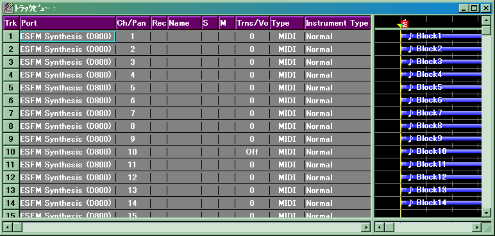Viewport: 495px width, 236px height.
Task: Click the Port column header
Action: (67, 23)
